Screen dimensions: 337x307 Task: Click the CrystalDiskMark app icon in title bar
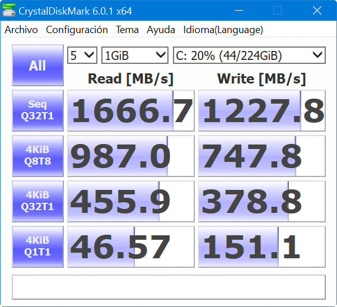10,11
